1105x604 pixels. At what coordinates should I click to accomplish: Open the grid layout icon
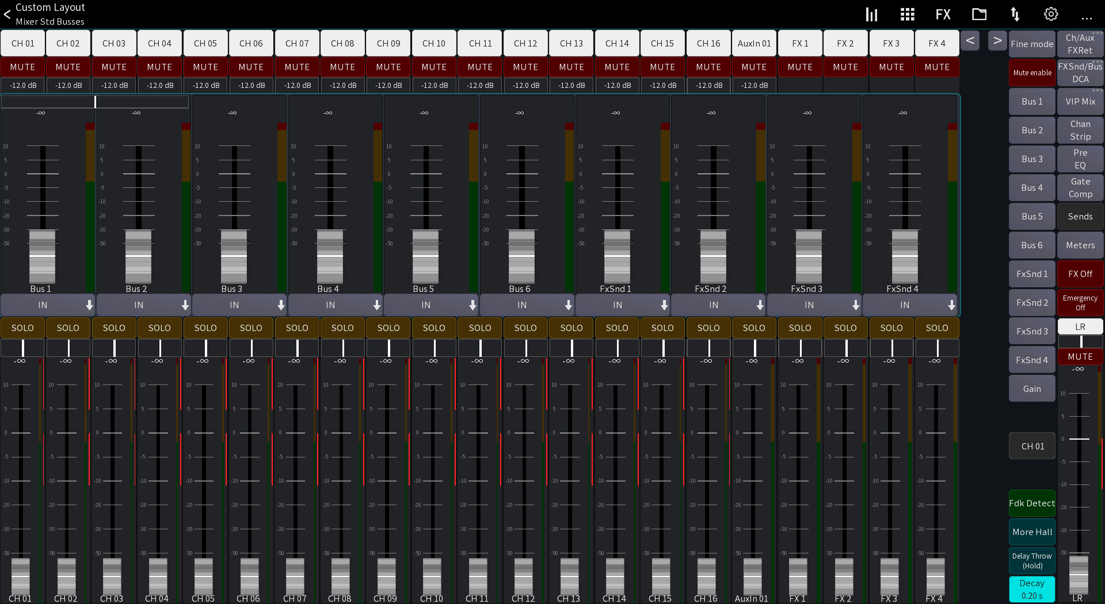click(908, 14)
